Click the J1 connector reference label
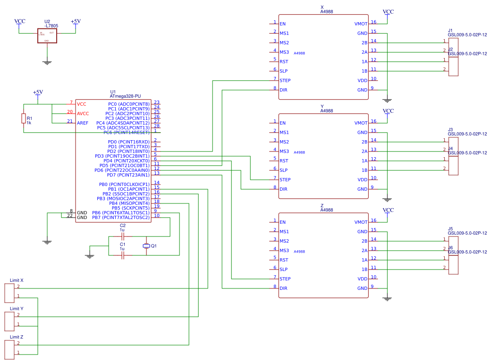The width and height of the screenshot is (492, 364). (x=450, y=30)
